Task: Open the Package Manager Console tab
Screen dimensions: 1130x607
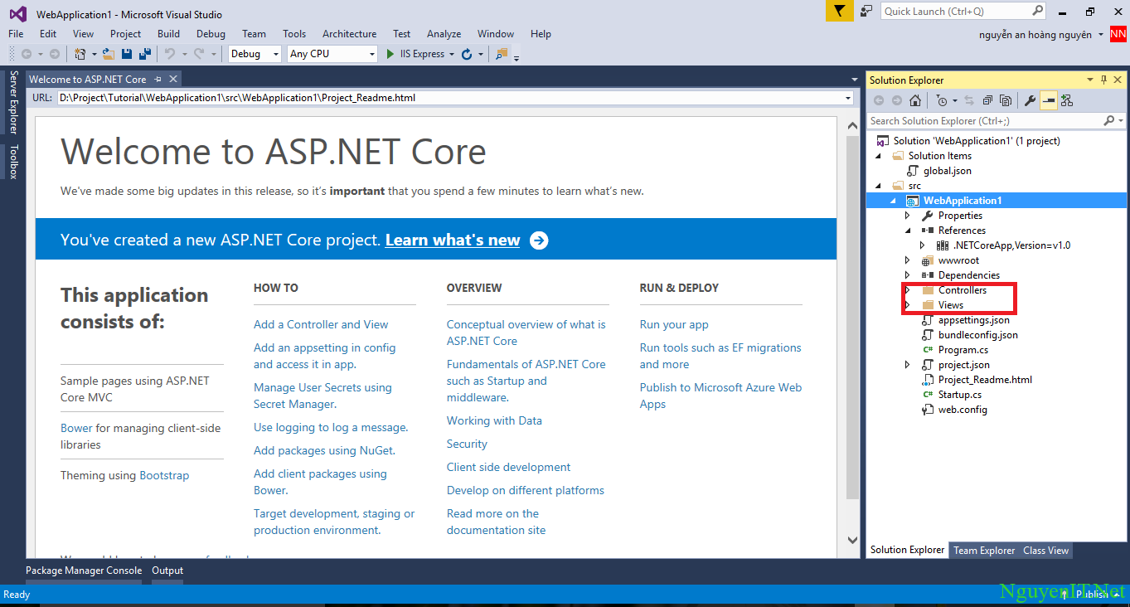Action: [x=84, y=571]
